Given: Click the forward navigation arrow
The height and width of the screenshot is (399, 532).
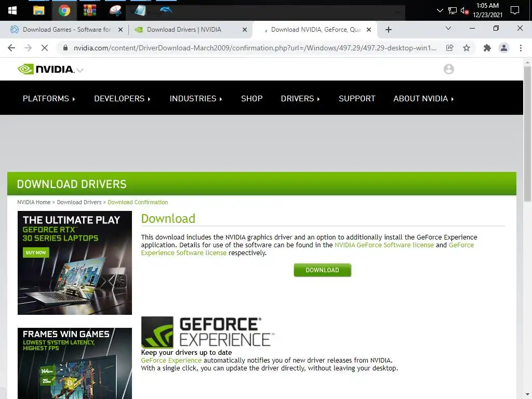Looking at the screenshot, I should tap(28, 48).
